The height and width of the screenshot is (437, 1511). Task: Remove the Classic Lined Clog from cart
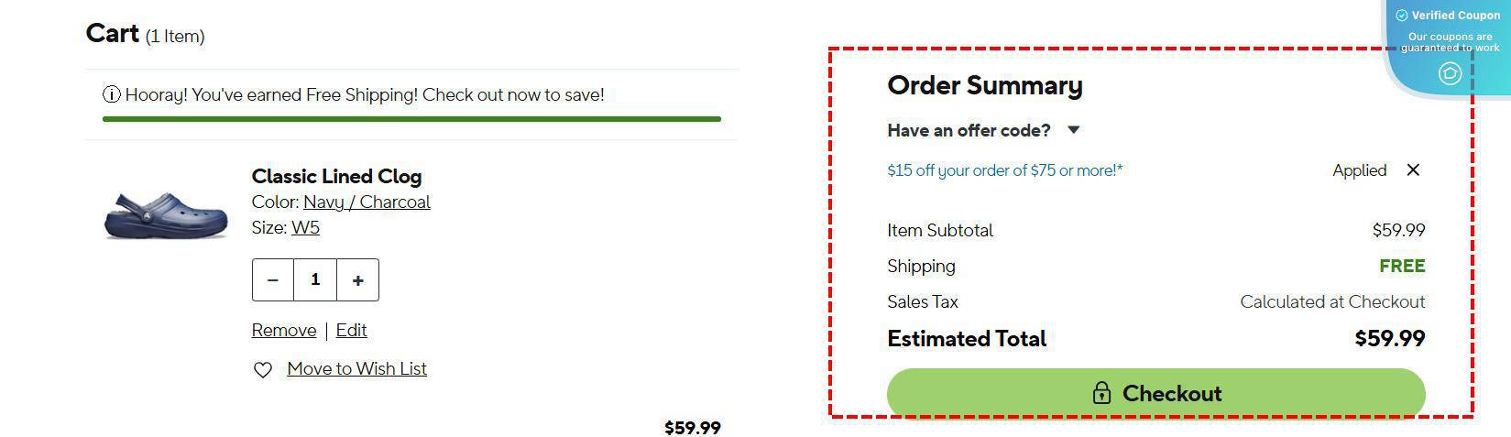284,331
